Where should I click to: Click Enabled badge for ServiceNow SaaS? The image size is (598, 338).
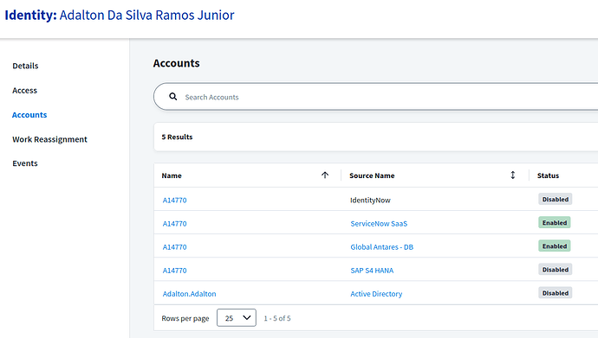(x=555, y=223)
